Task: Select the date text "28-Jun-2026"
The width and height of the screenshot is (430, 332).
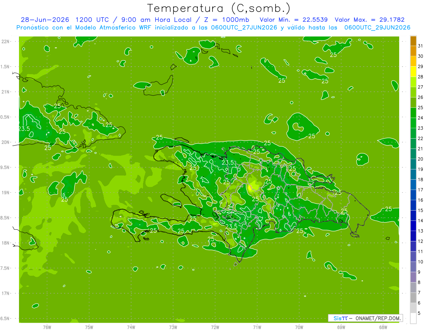Action: tap(45, 20)
